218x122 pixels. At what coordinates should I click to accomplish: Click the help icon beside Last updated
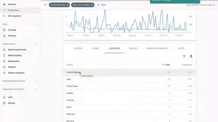[214, 5]
